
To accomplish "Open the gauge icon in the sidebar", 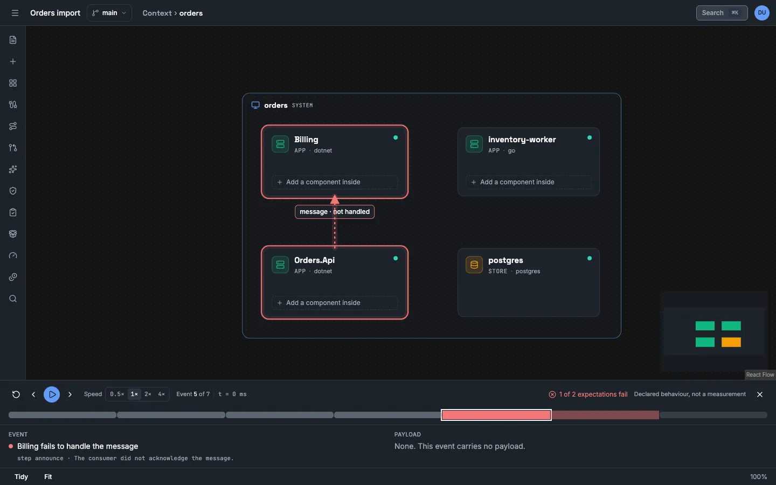I will 13,255.
